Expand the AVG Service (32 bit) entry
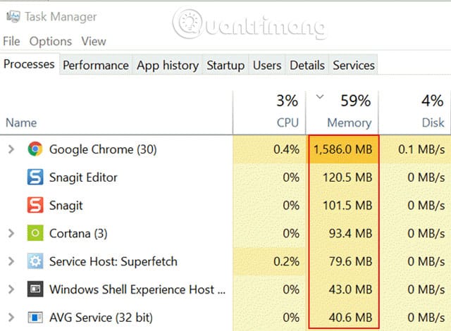Screen dimensions: 451x331 (x=11, y=317)
